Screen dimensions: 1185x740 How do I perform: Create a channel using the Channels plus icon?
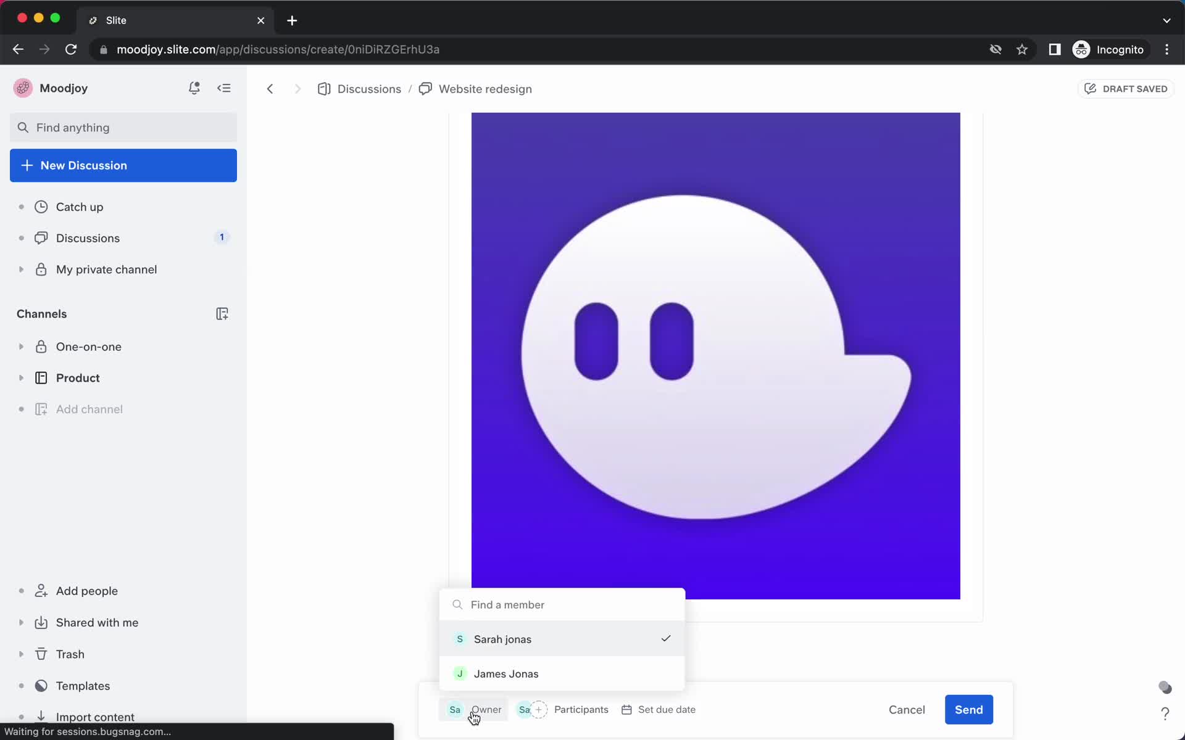click(x=222, y=314)
